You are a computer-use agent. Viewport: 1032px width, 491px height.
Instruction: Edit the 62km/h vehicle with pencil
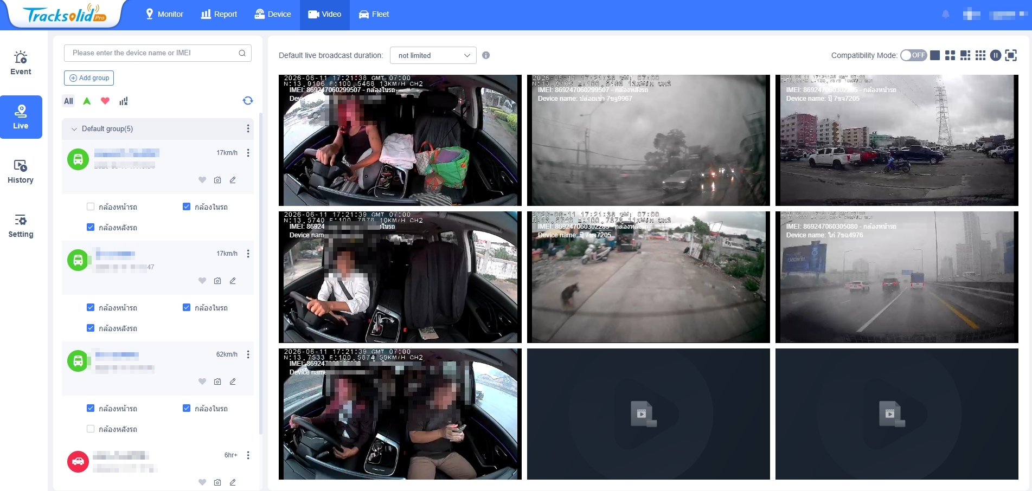click(x=233, y=382)
